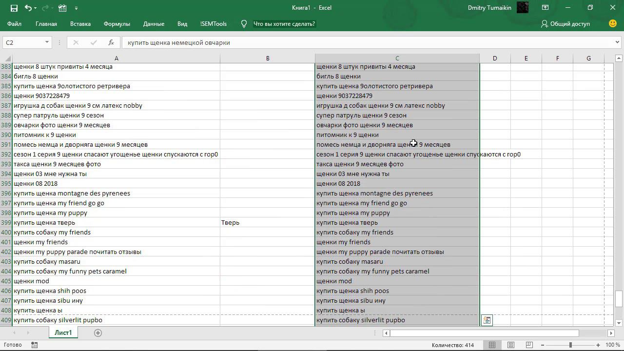Switch to Normal view icon
Image resolution: width=624 pixels, height=351 pixels.
[x=492, y=345]
